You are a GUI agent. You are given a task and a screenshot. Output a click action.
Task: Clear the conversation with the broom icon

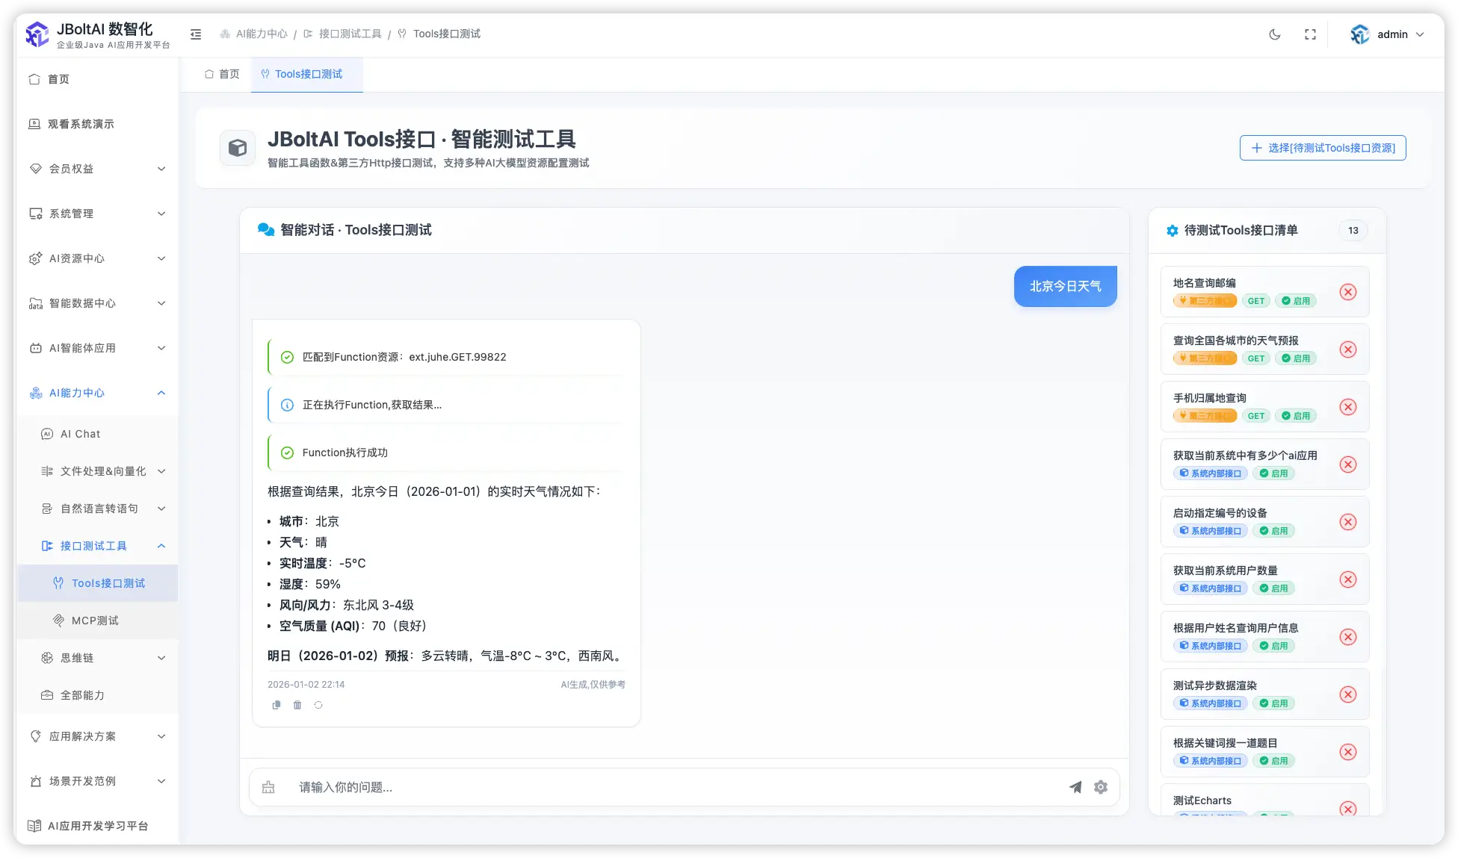click(x=268, y=787)
